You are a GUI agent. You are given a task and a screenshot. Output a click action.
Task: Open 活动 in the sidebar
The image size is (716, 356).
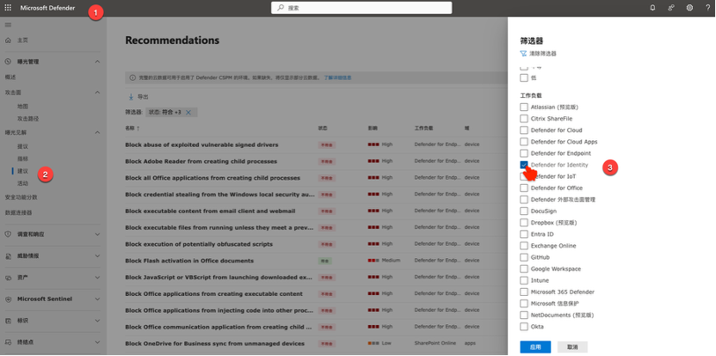pyautogui.click(x=23, y=183)
